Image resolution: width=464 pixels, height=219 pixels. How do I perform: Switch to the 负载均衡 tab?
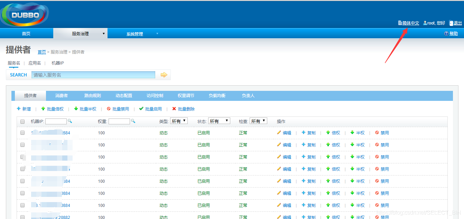tap(217, 96)
